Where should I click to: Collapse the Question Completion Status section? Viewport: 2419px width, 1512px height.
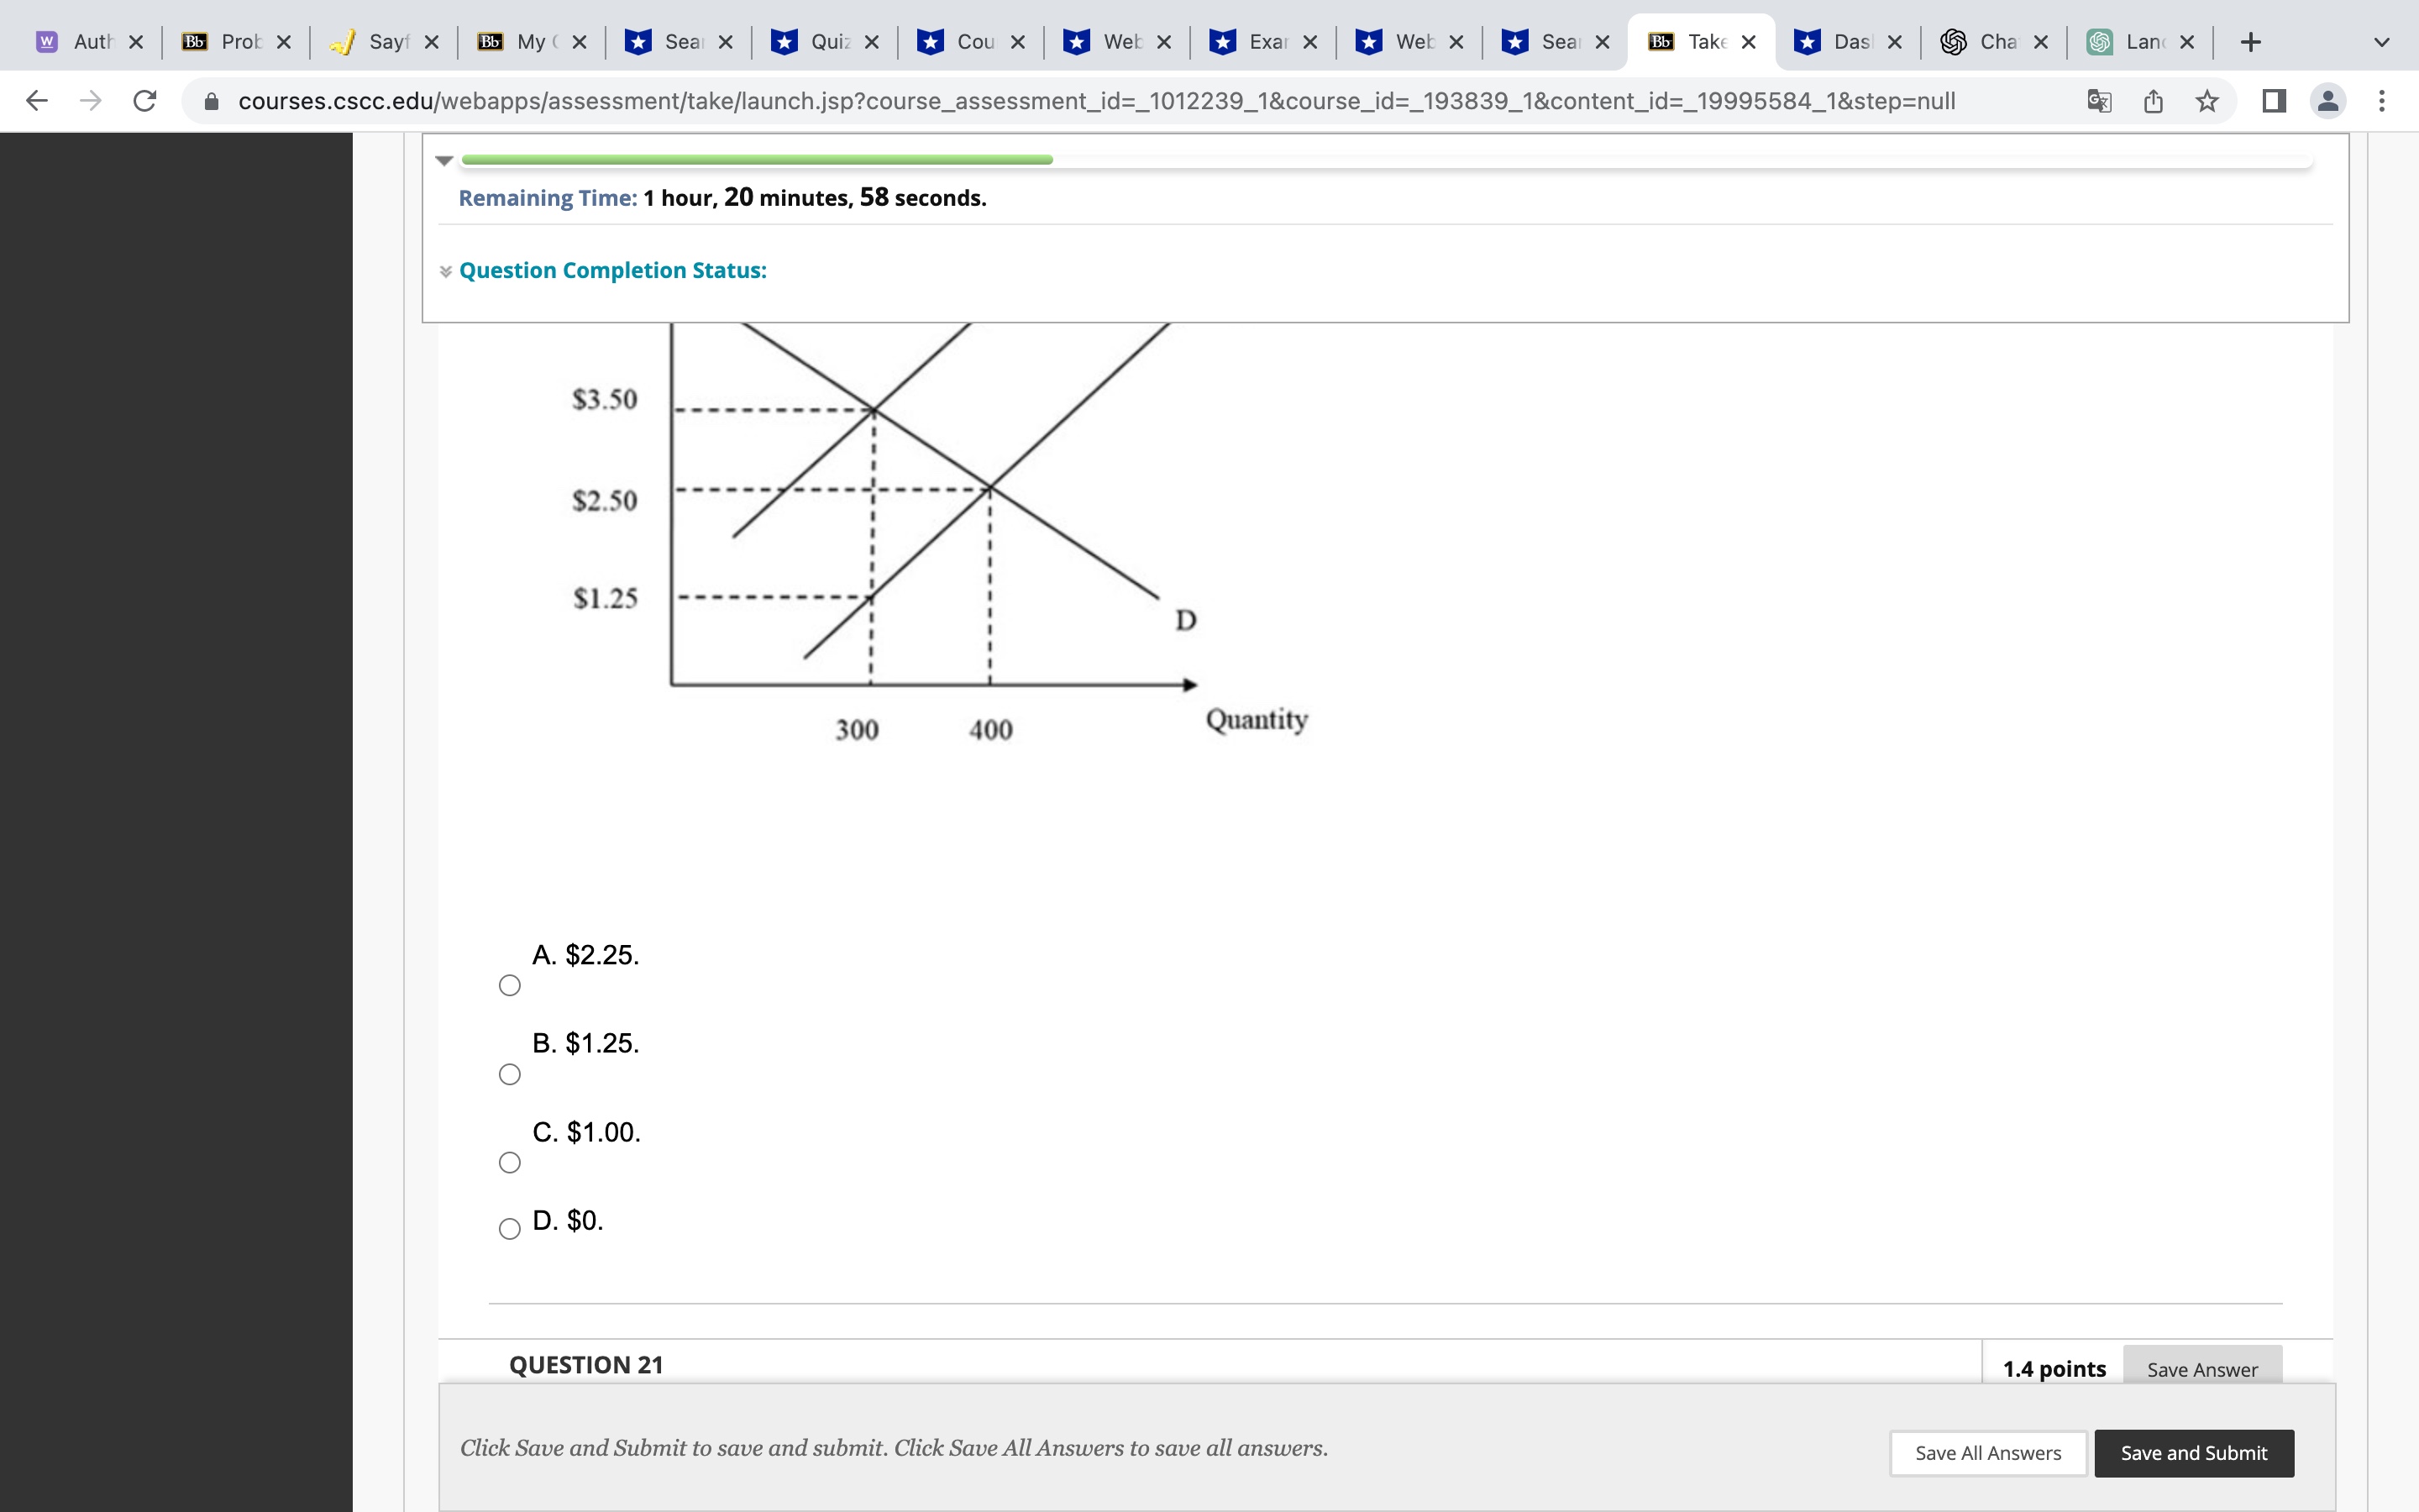click(x=445, y=271)
